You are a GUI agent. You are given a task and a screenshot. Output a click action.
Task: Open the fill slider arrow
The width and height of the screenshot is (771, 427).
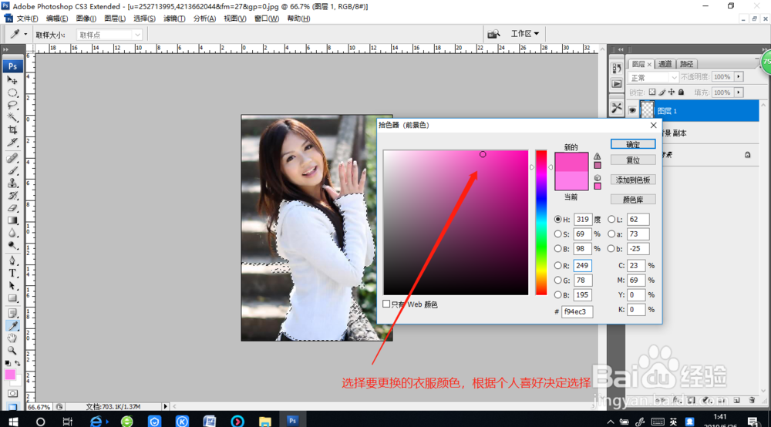(x=739, y=92)
